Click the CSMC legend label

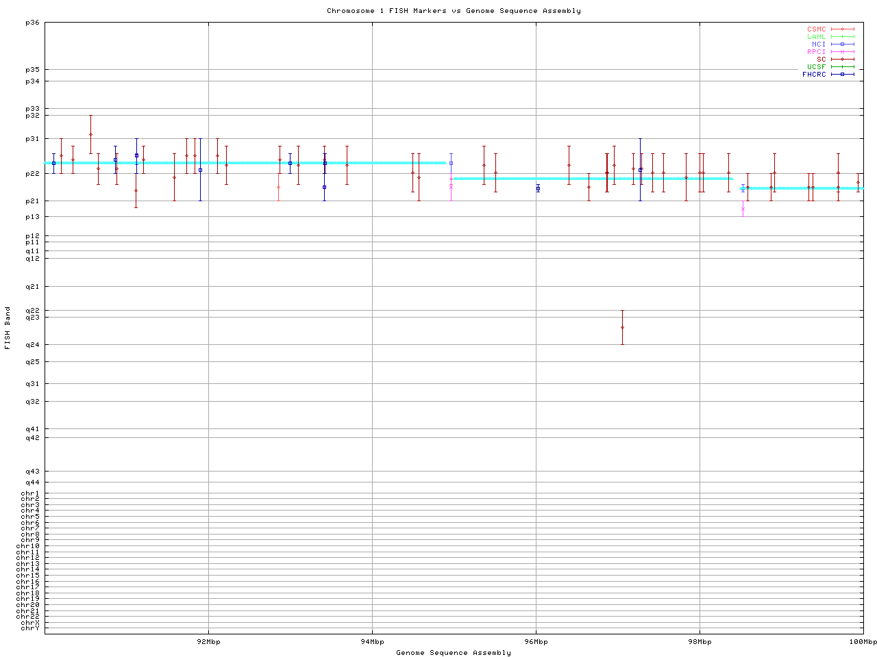816,29
